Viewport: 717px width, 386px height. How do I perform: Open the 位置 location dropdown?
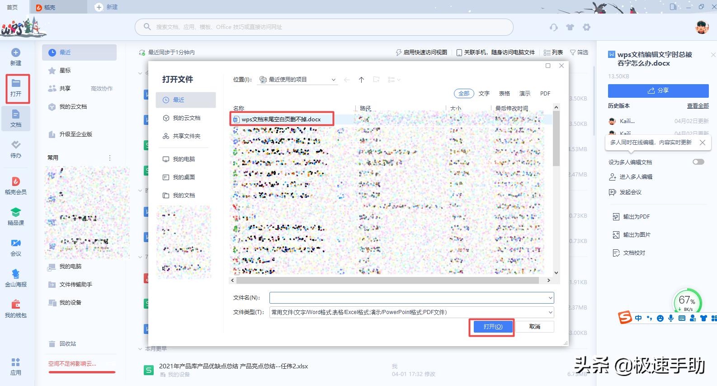pyautogui.click(x=297, y=80)
